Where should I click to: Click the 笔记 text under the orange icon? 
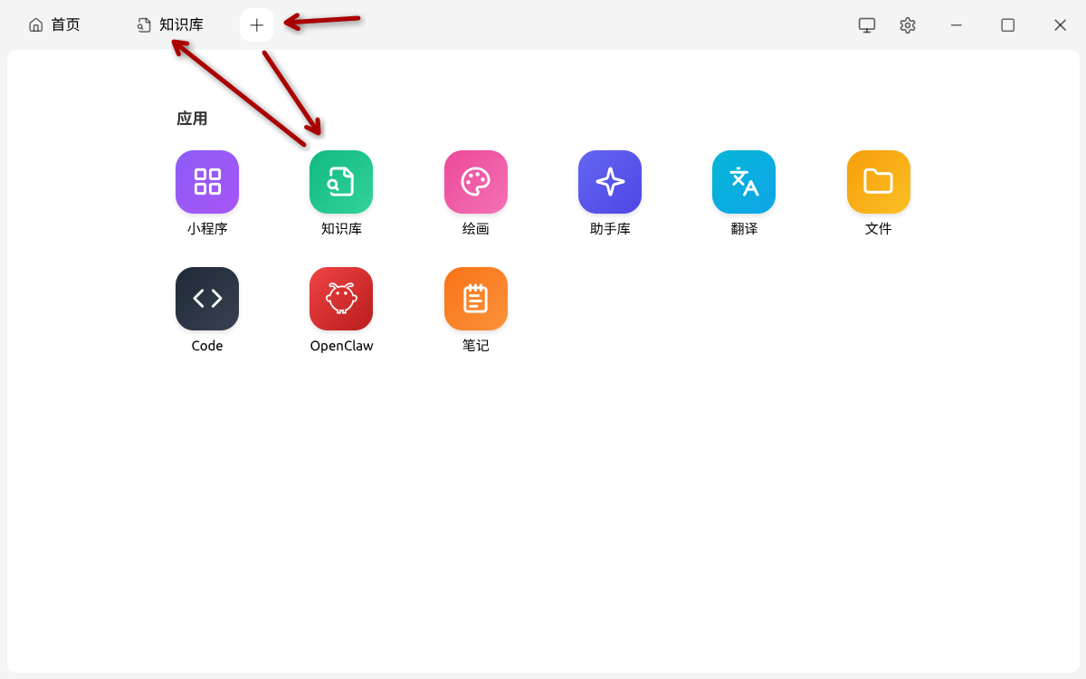pos(475,345)
